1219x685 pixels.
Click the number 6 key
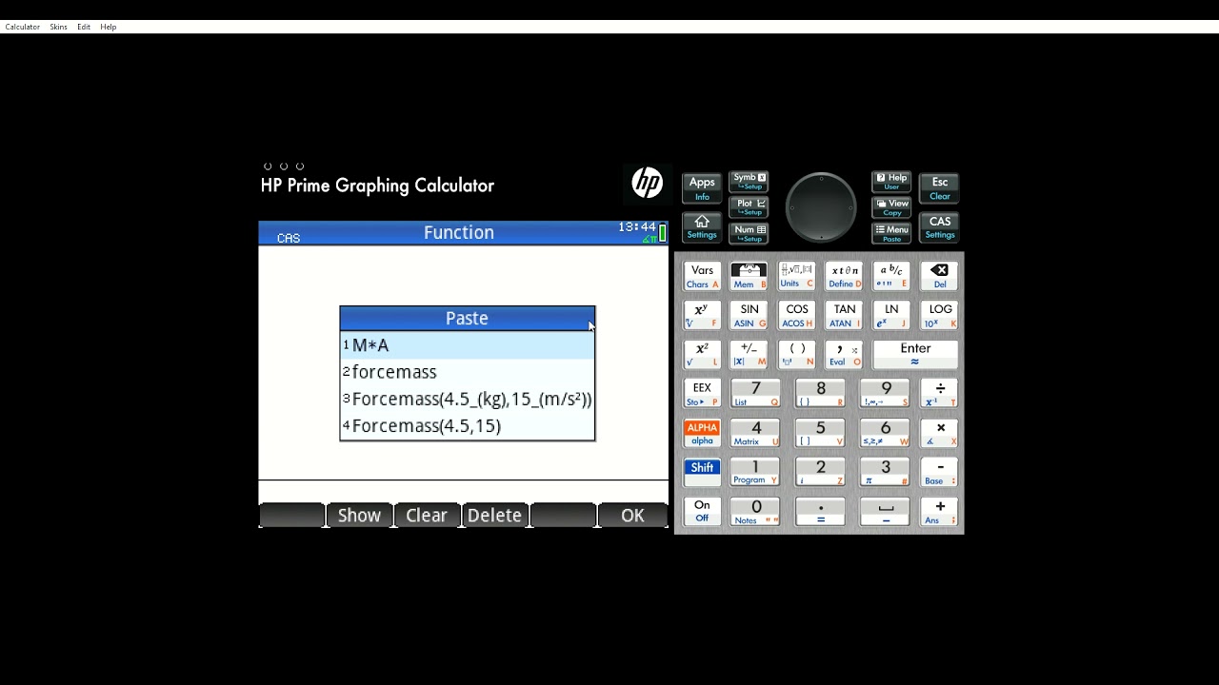coord(885,433)
